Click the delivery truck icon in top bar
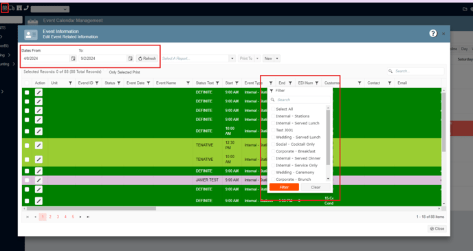 (x=12, y=8)
